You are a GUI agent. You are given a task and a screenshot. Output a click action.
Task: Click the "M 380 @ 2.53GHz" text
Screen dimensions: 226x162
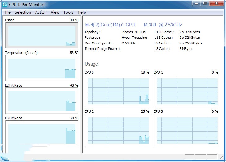[163, 25]
